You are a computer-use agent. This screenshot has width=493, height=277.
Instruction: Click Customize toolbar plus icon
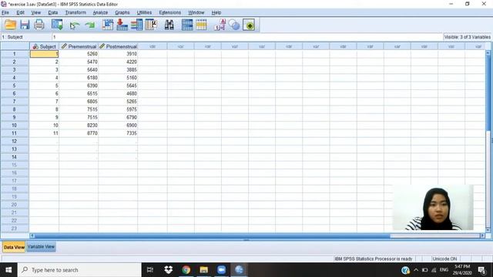249,25
